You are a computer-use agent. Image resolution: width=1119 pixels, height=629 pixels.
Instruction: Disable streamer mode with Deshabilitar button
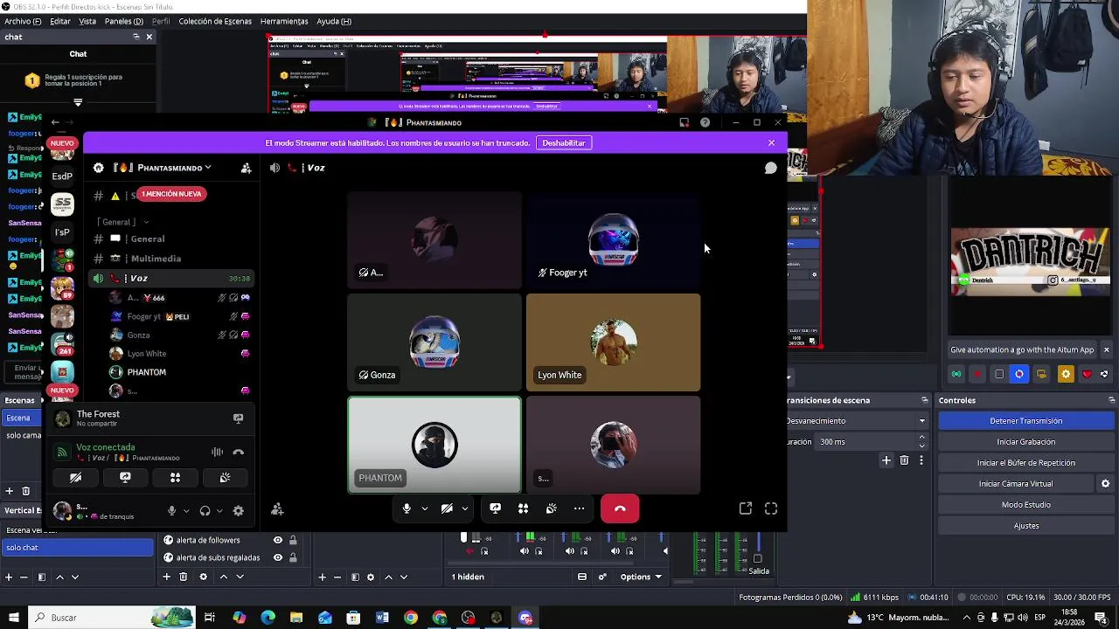coord(564,142)
